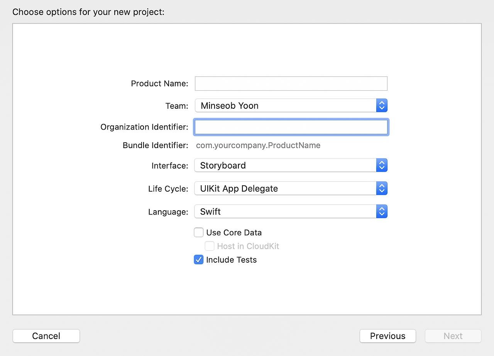Click the Next button

pos(453,336)
